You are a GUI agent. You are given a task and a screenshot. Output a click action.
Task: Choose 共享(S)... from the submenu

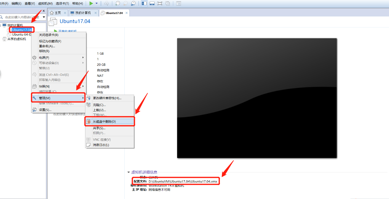tap(110, 128)
